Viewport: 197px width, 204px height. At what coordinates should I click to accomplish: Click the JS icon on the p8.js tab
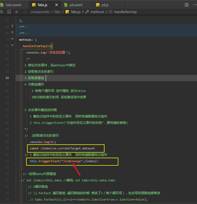(98, 5)
